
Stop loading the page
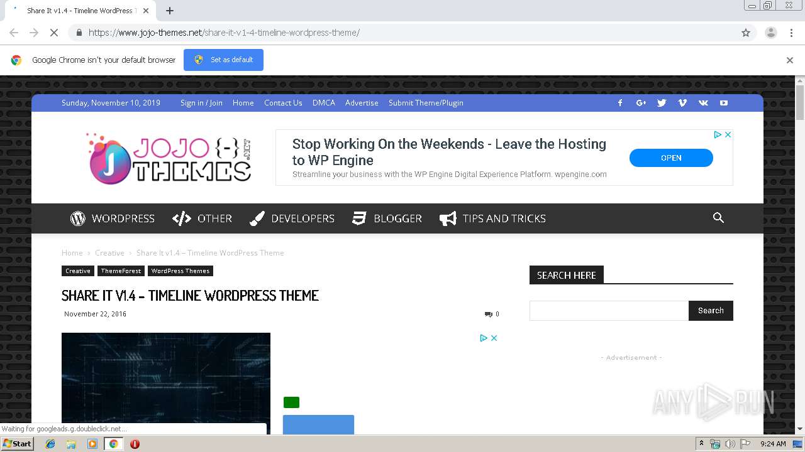pyautogui.click(x=54, y=33)
